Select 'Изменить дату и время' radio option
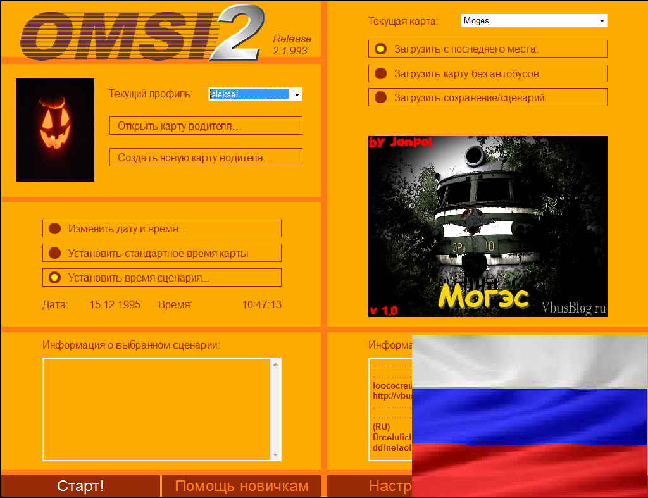 [x=162, y=228]
